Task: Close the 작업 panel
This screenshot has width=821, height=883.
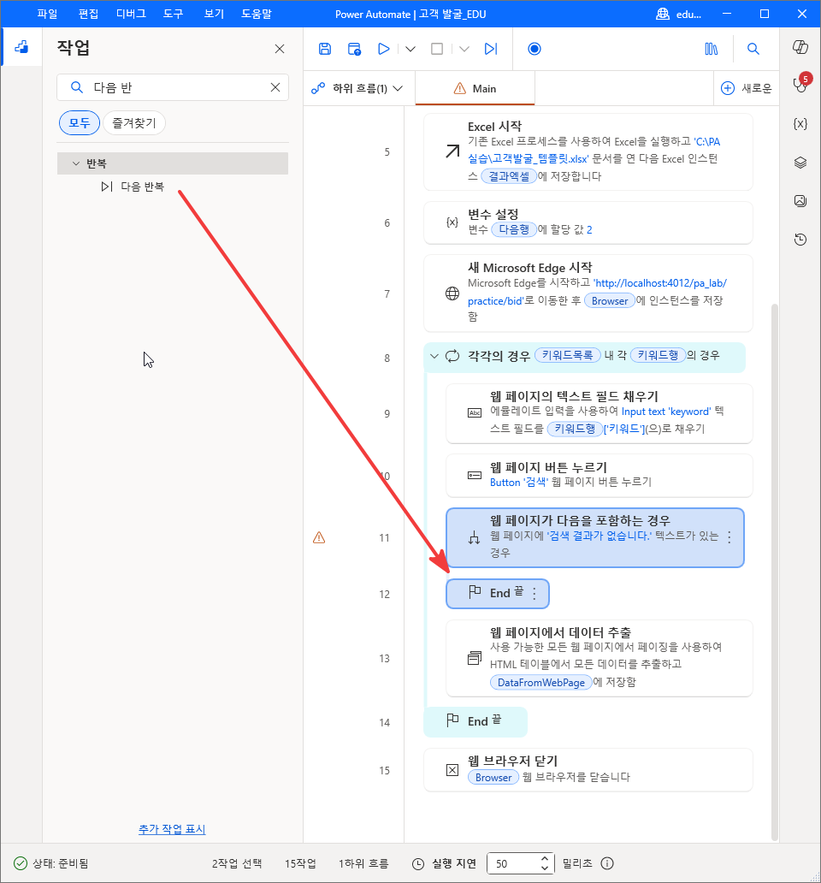Action: tap(280, 49)
